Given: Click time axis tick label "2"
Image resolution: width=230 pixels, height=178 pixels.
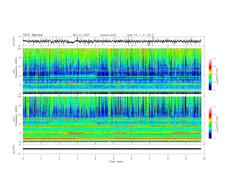Looking at the screenshot, I should tap(59, 159).
